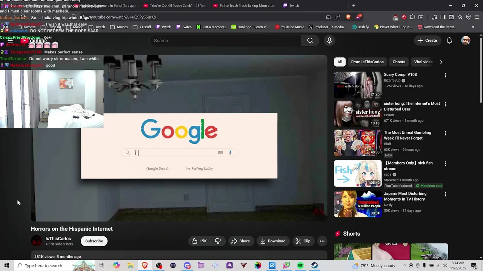483x271 pixels.
Task: Click the share page icon in address bar
Action: coord(338,17)
